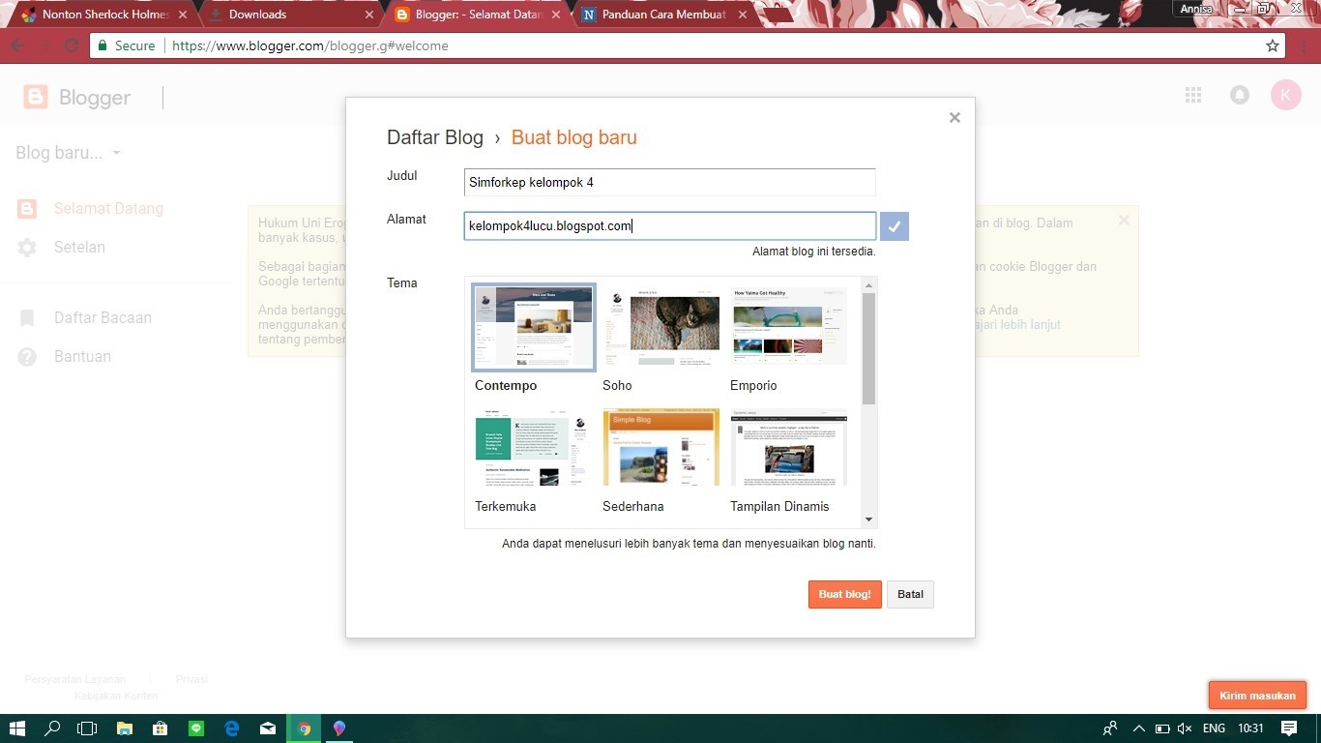Click inside the Judul title field
The image size is (1321, 743).
pos(669,182)
